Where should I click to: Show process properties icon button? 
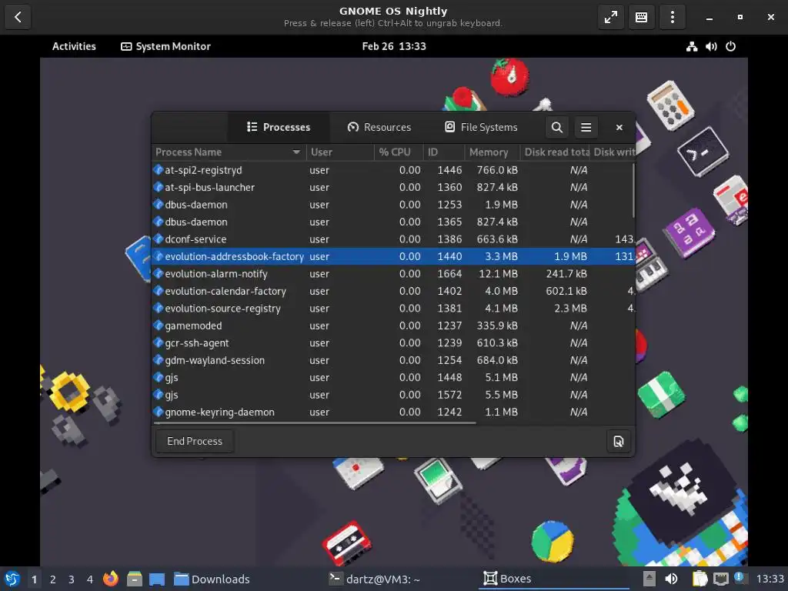pyautogui.click(x=618, y=441)
